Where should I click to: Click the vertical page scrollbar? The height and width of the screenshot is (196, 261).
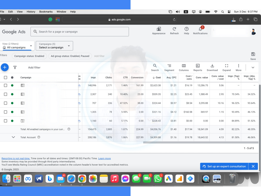[260, 128]
